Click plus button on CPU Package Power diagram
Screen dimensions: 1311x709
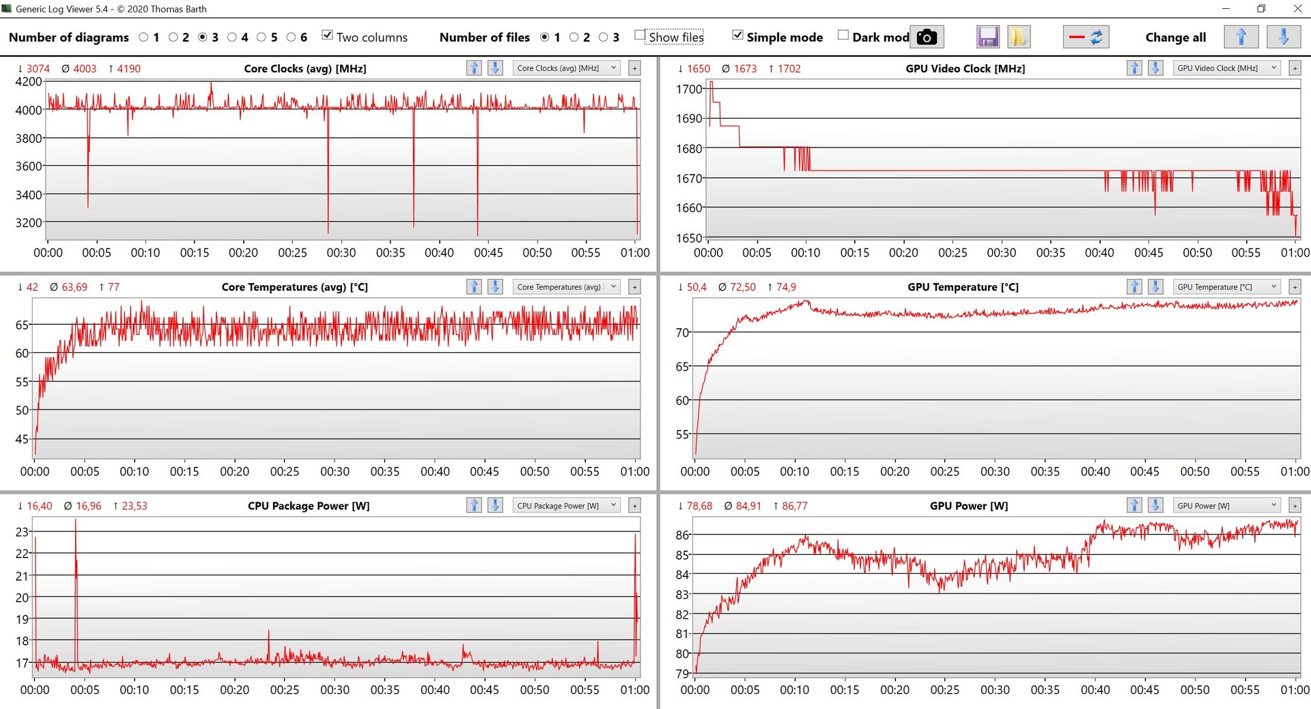pos(634,506)
